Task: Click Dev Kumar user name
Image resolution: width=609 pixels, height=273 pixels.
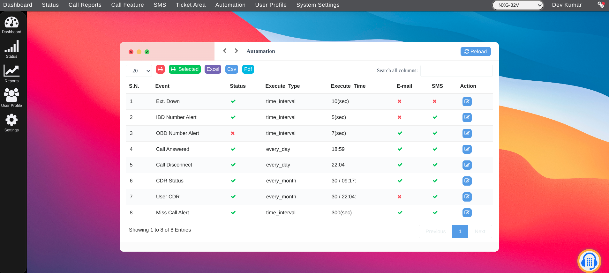Action: coord(567,5)
